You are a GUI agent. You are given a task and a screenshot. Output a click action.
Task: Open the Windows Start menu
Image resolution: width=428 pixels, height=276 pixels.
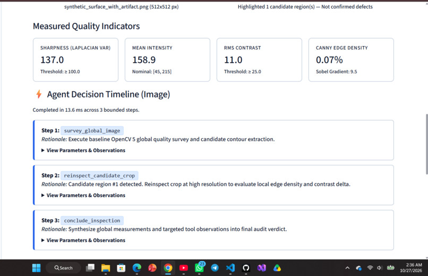click(x=36, y=268)
